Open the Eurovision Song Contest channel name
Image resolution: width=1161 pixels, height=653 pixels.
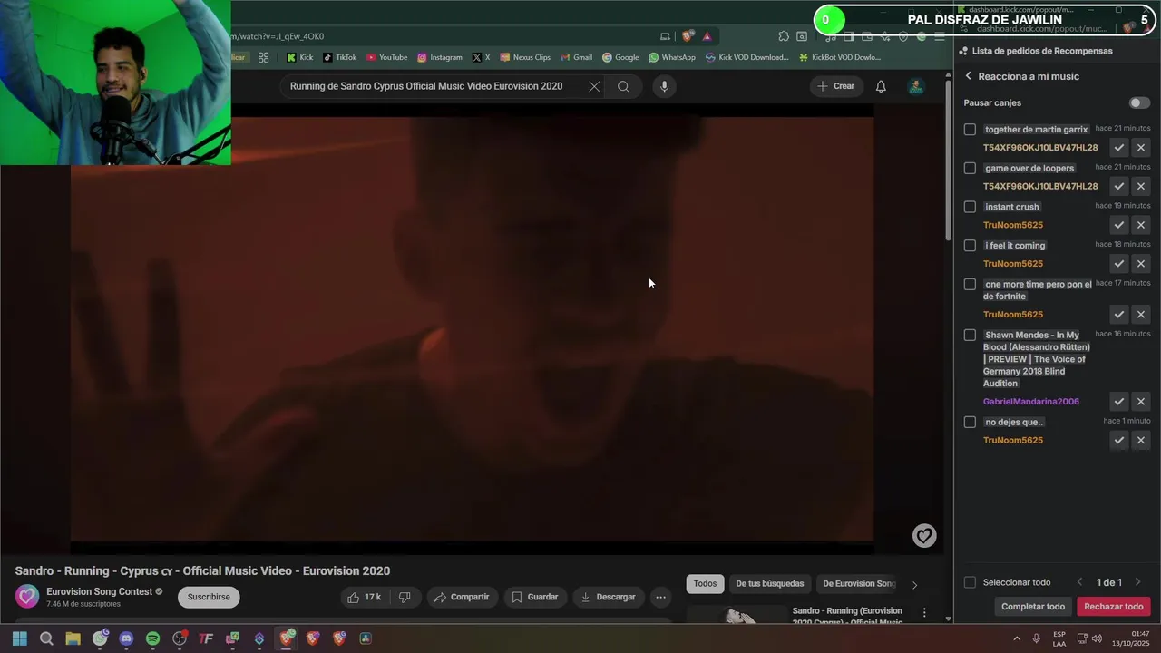point(100,591)
